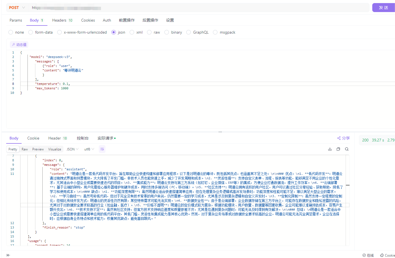Open the 控制台 response tab

(x=82, y=138)
